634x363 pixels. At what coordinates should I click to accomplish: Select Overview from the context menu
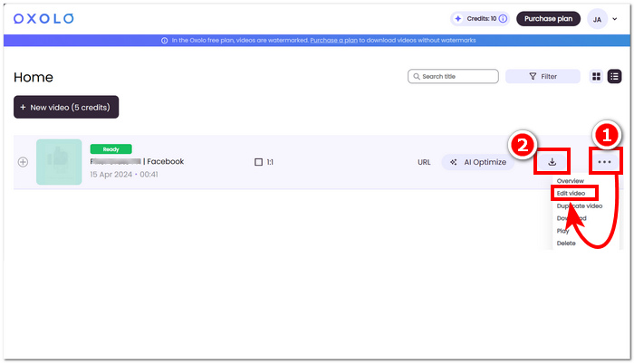[x=570, y=181]
